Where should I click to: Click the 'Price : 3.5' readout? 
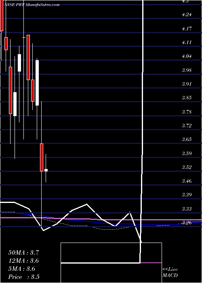coord(24,277)
